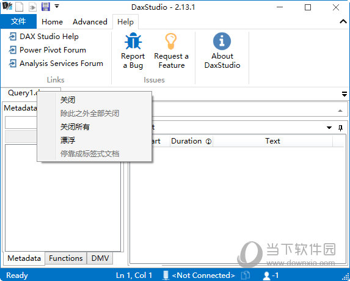The image size is (350, 281).
Task: Click the Power Pivot Forum link icon
Action: [x=12, y=49]
